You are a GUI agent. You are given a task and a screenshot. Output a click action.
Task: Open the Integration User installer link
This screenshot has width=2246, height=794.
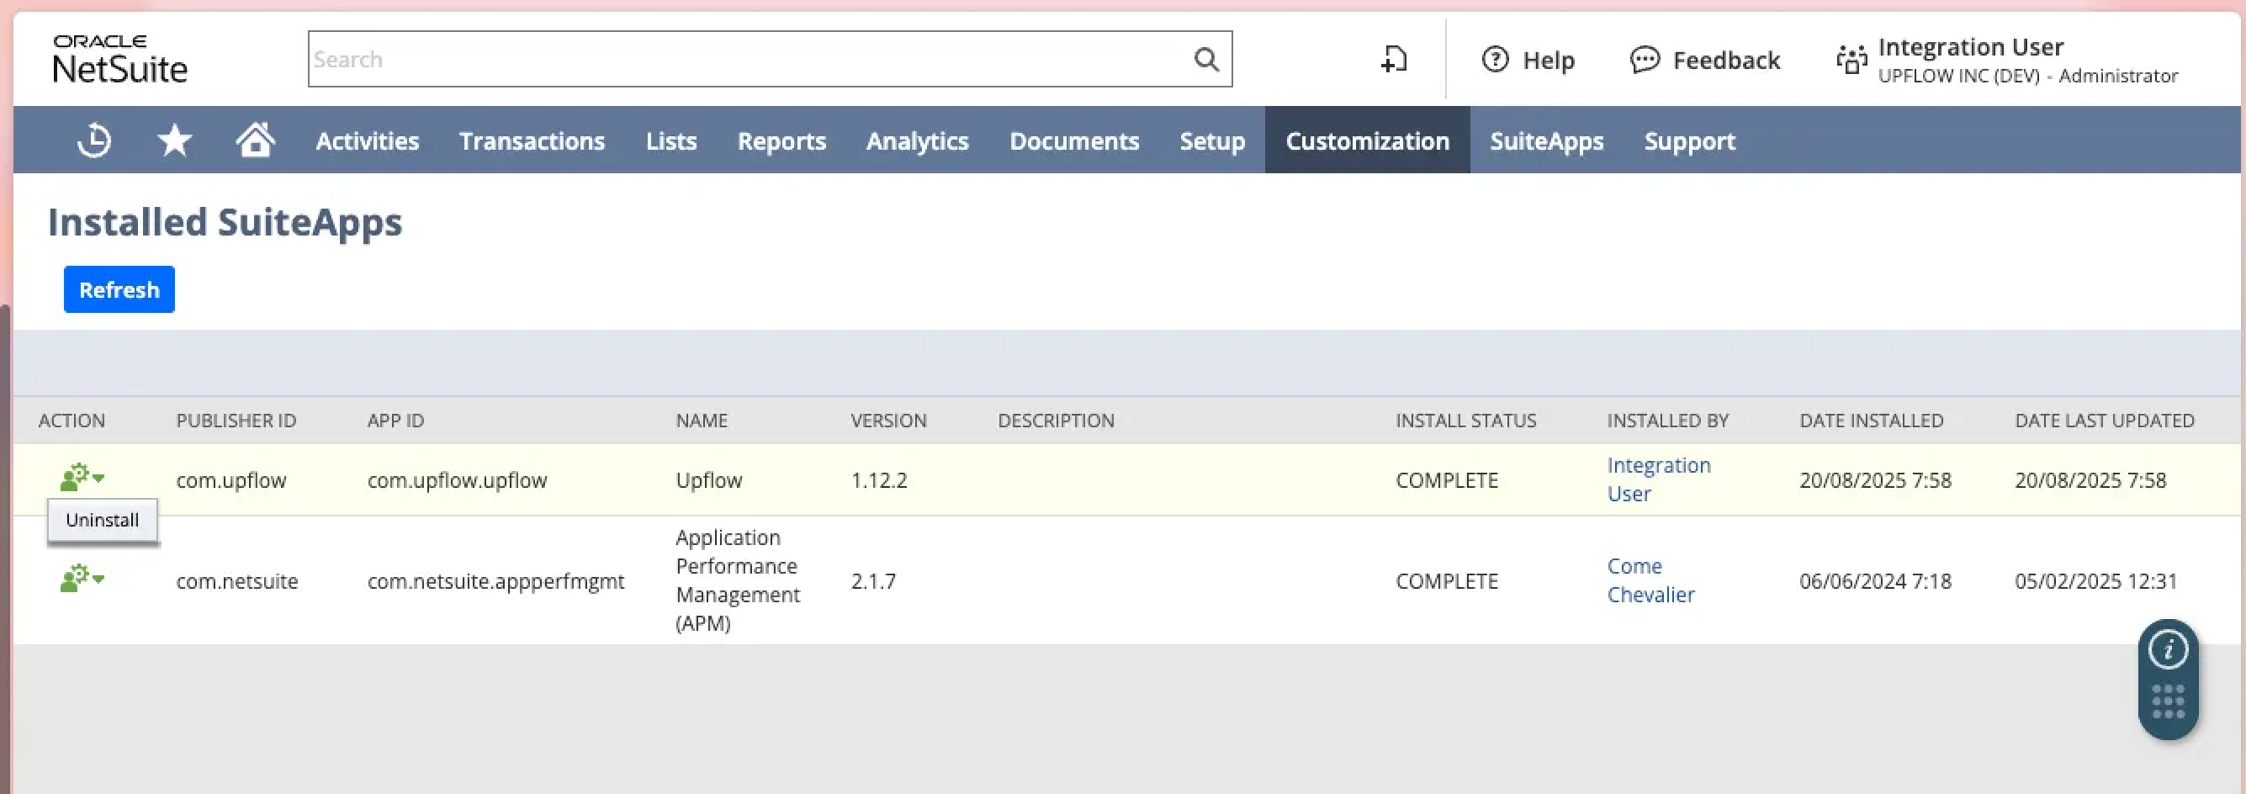tap(1657, 479)
